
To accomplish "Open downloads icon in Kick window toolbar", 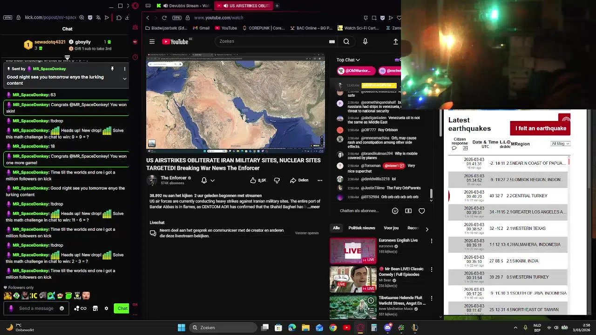I will tap(127, 18).
